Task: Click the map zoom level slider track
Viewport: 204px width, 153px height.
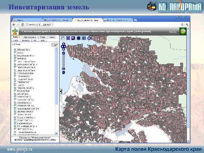Action: tap(63, 61)
